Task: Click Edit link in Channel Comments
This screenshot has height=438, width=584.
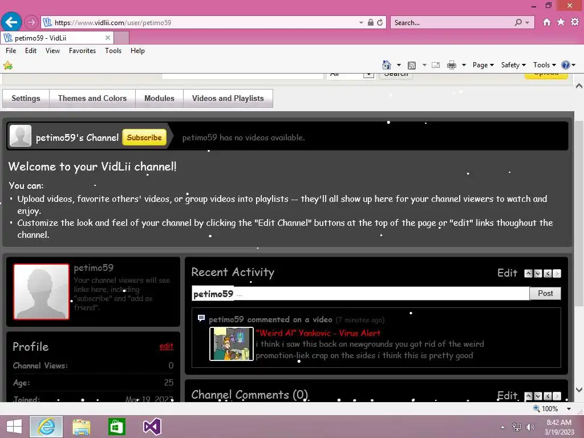Action: tap(507, 396)
